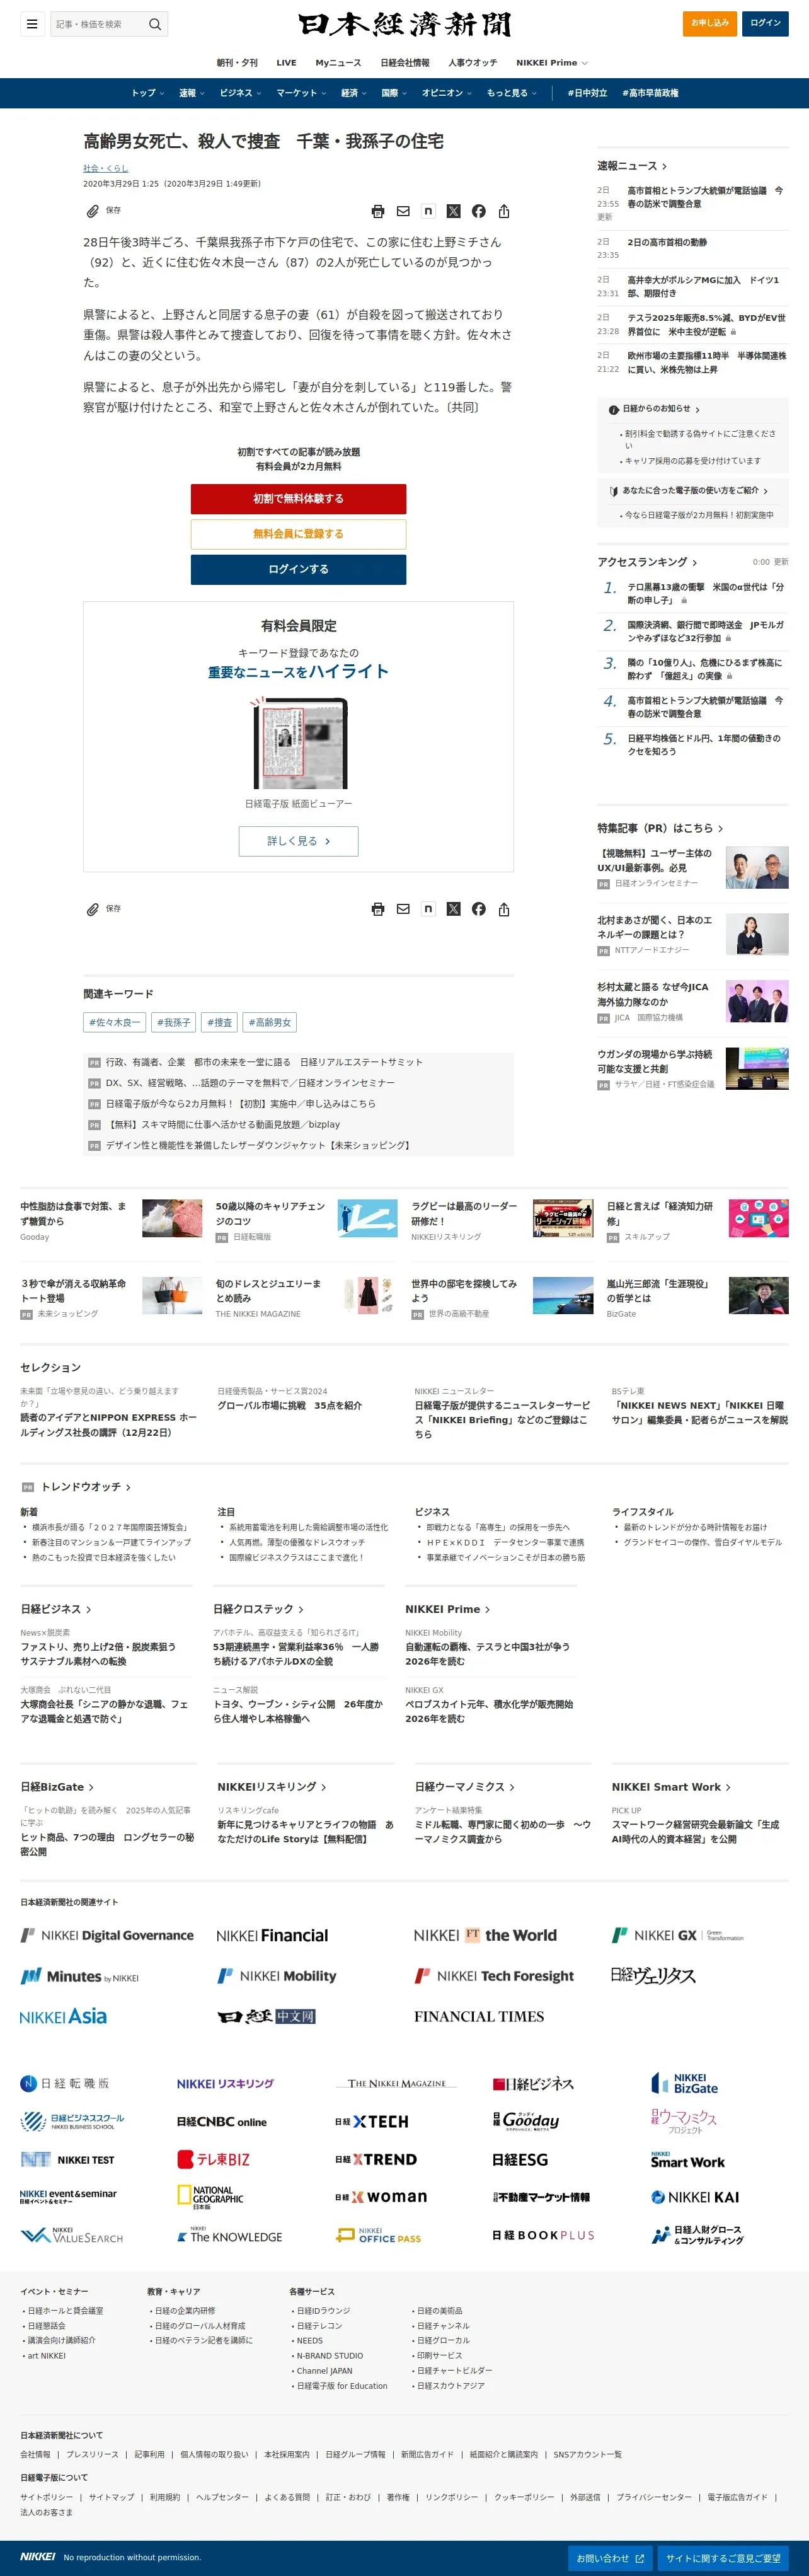The width and height of the screenshot is (809, 2576).
Task: Click お問い合わせ footer button
Action: coord(609,2558)
